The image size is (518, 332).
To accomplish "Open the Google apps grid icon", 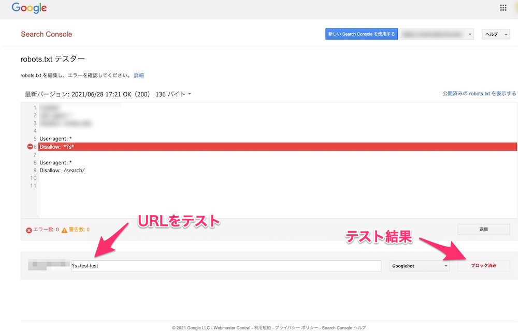I will click(503, 8).
